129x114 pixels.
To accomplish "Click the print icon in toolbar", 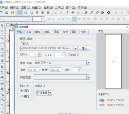I will [x=26, y=13].
